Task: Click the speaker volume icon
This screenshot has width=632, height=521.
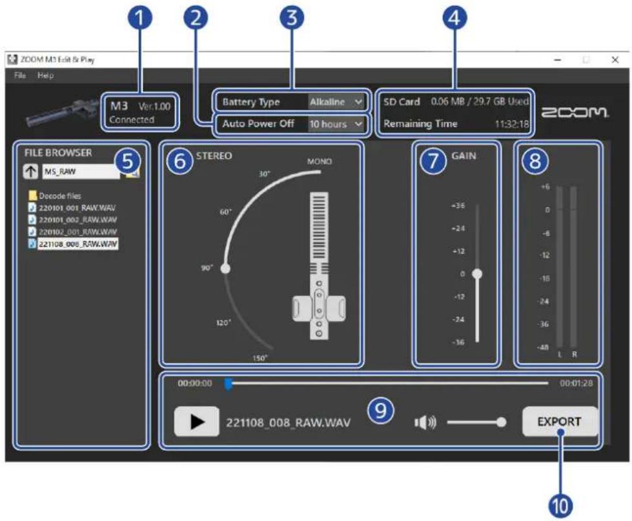Action: [425, 422]
